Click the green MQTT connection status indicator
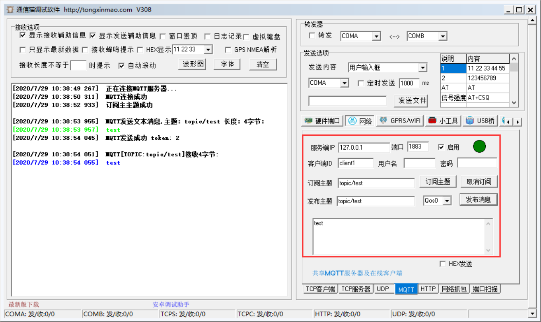This screenshot has height=322, width=541. tap(479, 146)
